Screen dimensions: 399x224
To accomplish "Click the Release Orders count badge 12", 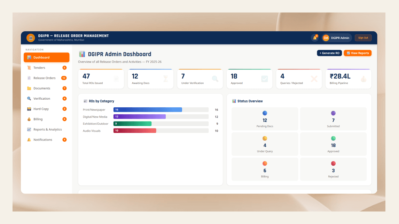I will [x=64, y=78].
